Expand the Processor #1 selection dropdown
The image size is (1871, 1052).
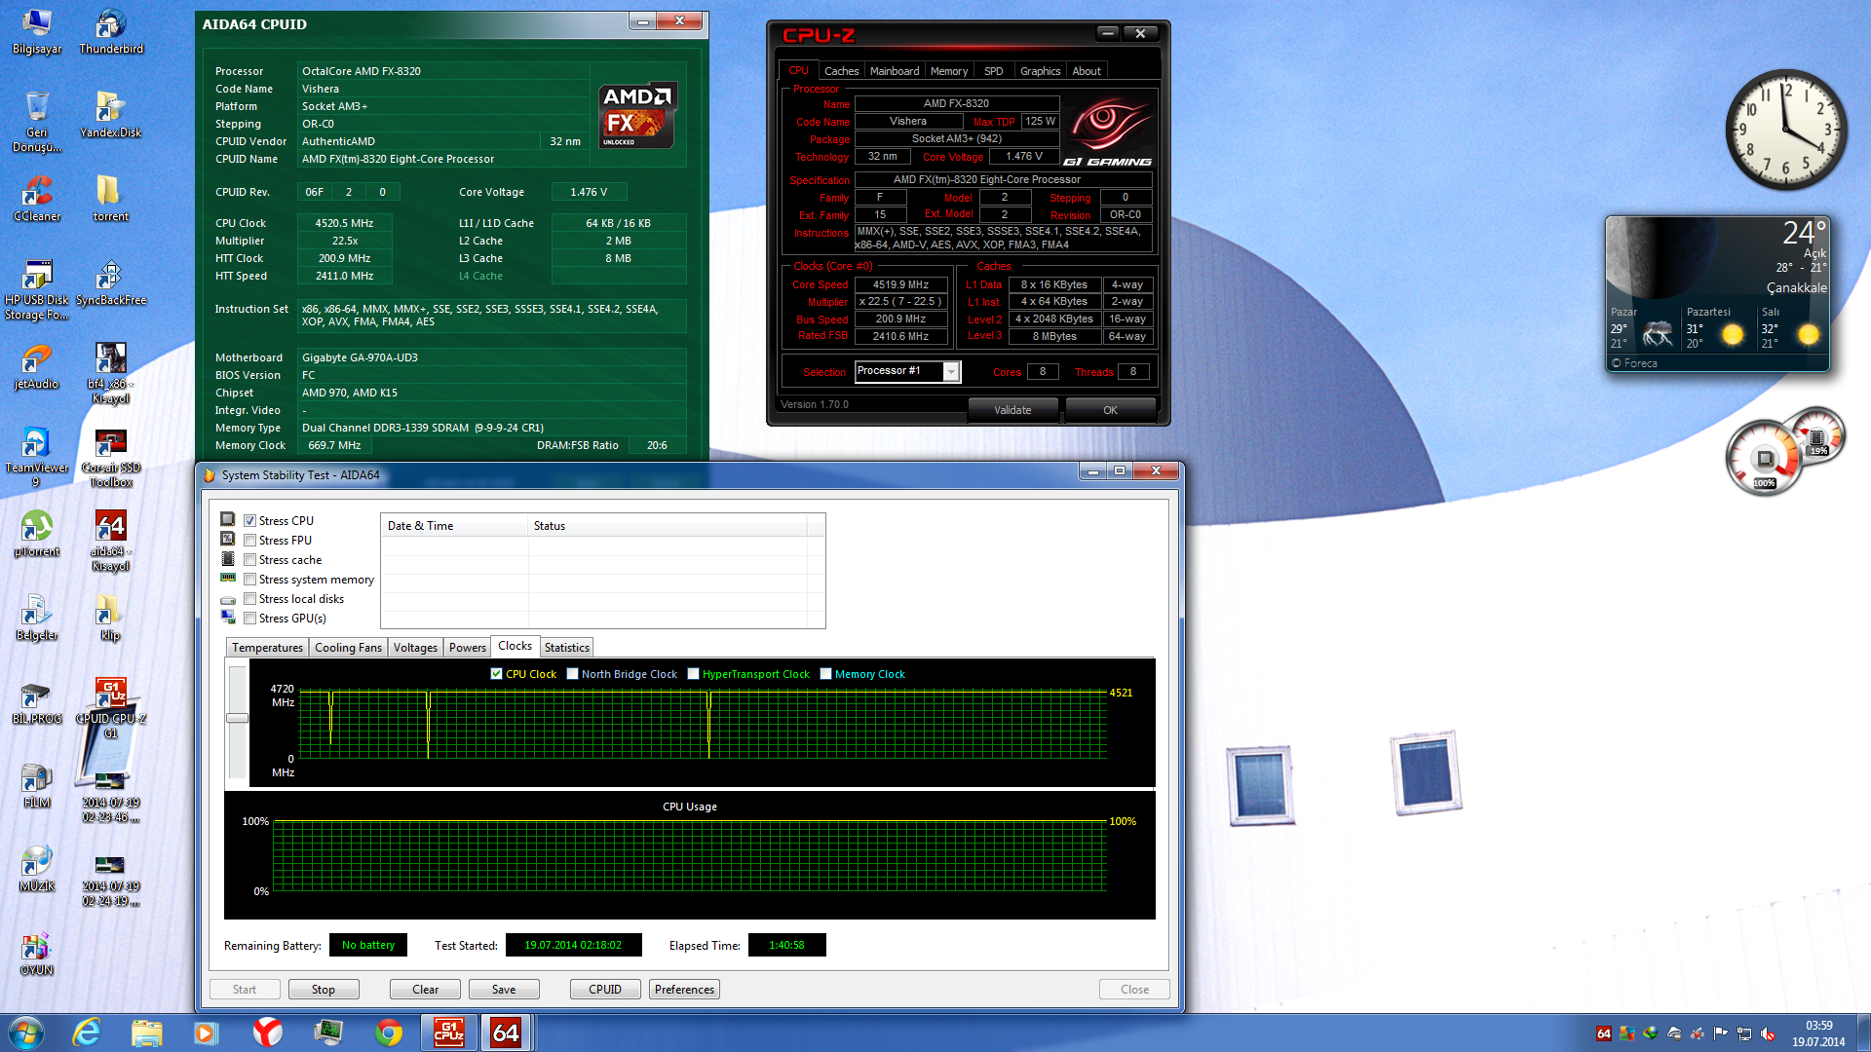(951, 371)
